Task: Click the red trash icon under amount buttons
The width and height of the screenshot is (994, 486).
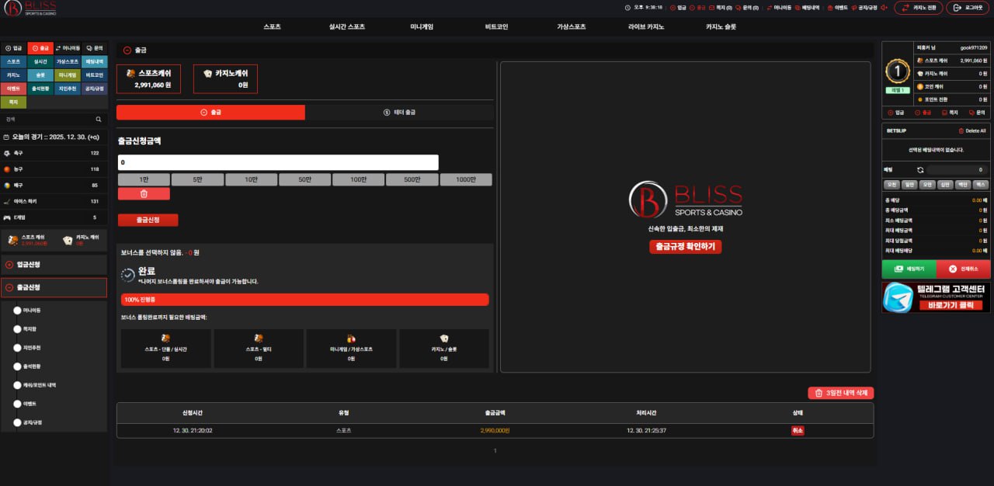Action: [144, 194]
